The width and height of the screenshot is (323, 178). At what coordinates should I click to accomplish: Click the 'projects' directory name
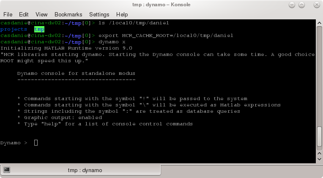pos(14,29)
